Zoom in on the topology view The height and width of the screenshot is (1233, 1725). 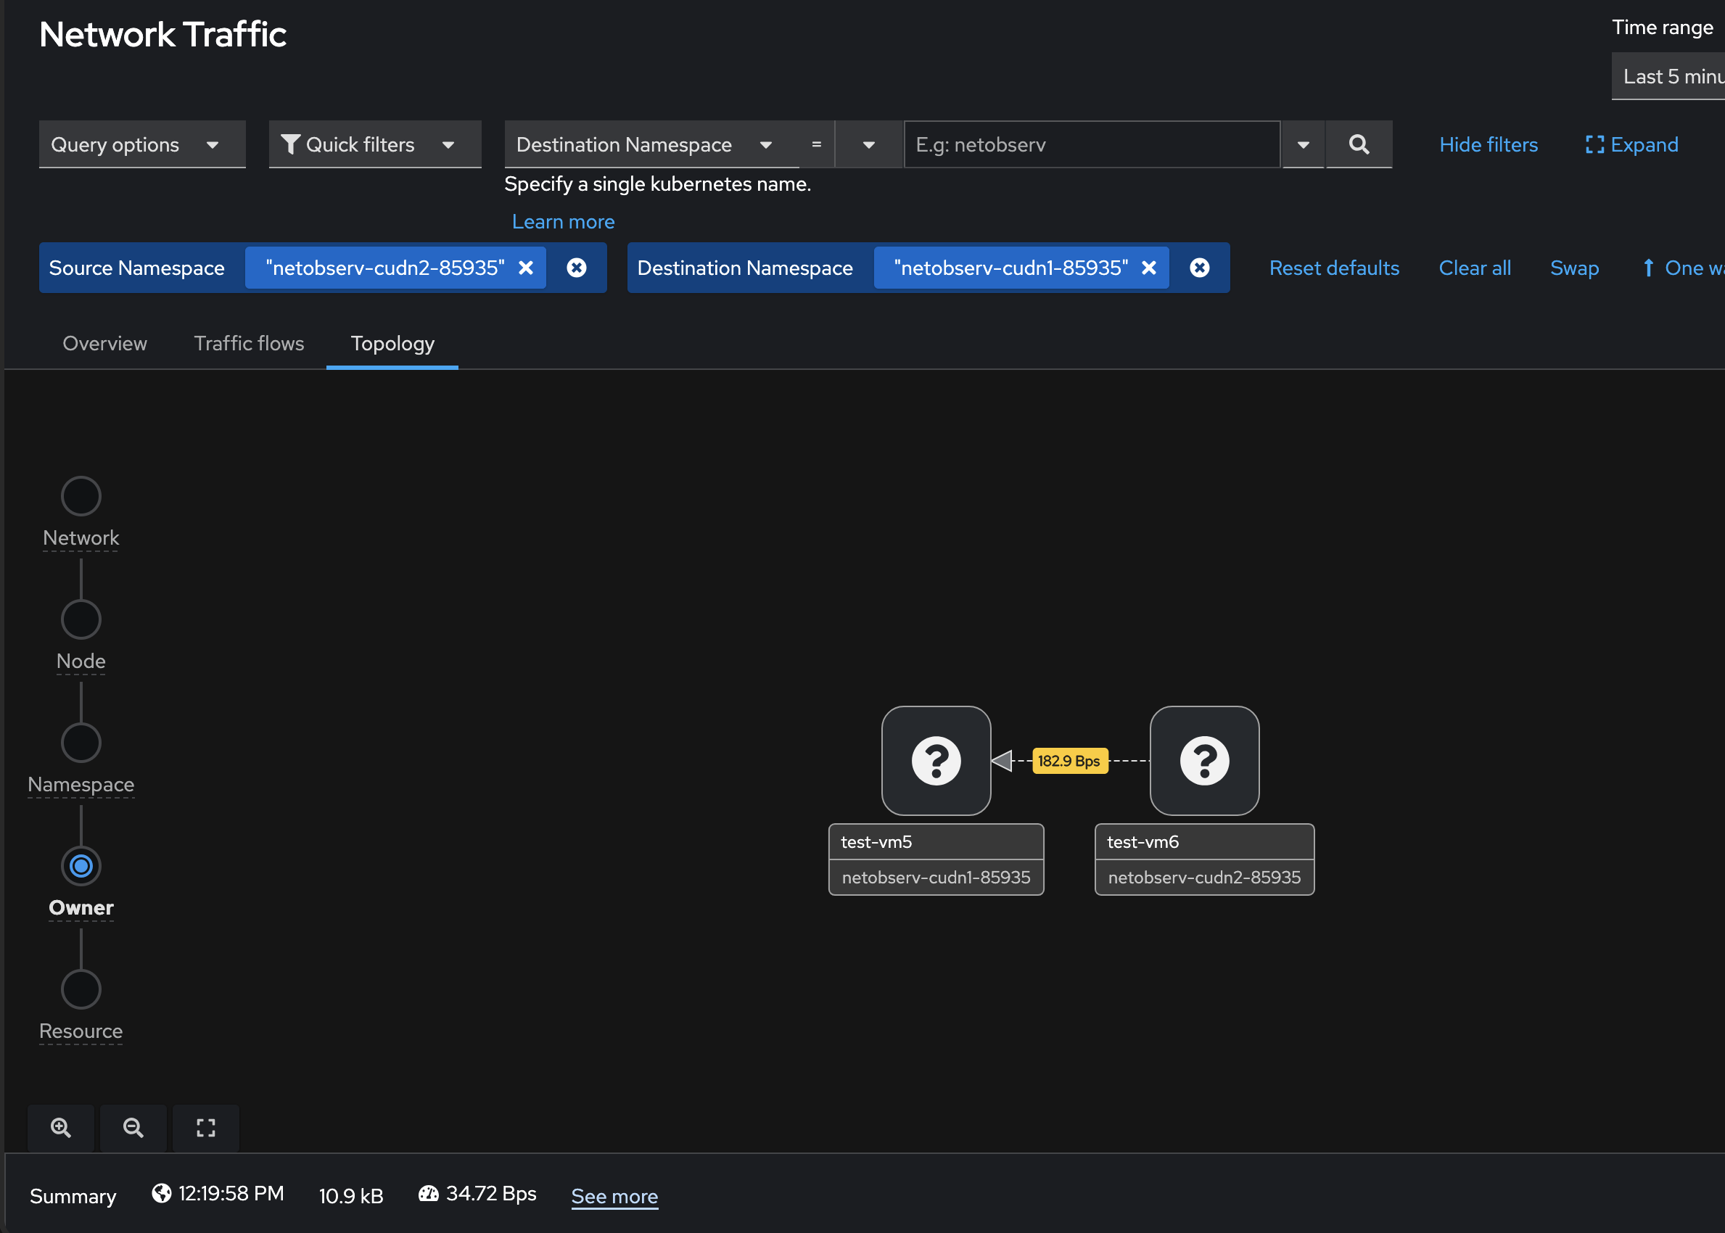click(61, 1127)
